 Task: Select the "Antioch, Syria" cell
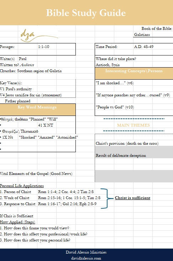point(108,65)
